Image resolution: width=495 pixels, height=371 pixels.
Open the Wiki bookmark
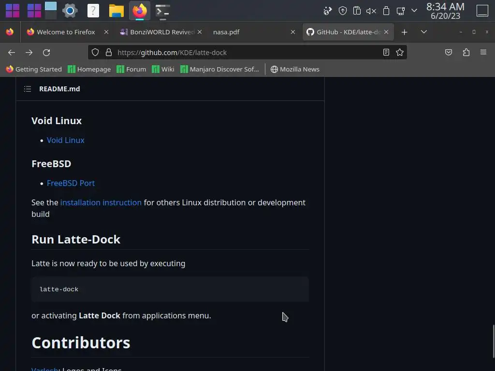tap(163, 69)
